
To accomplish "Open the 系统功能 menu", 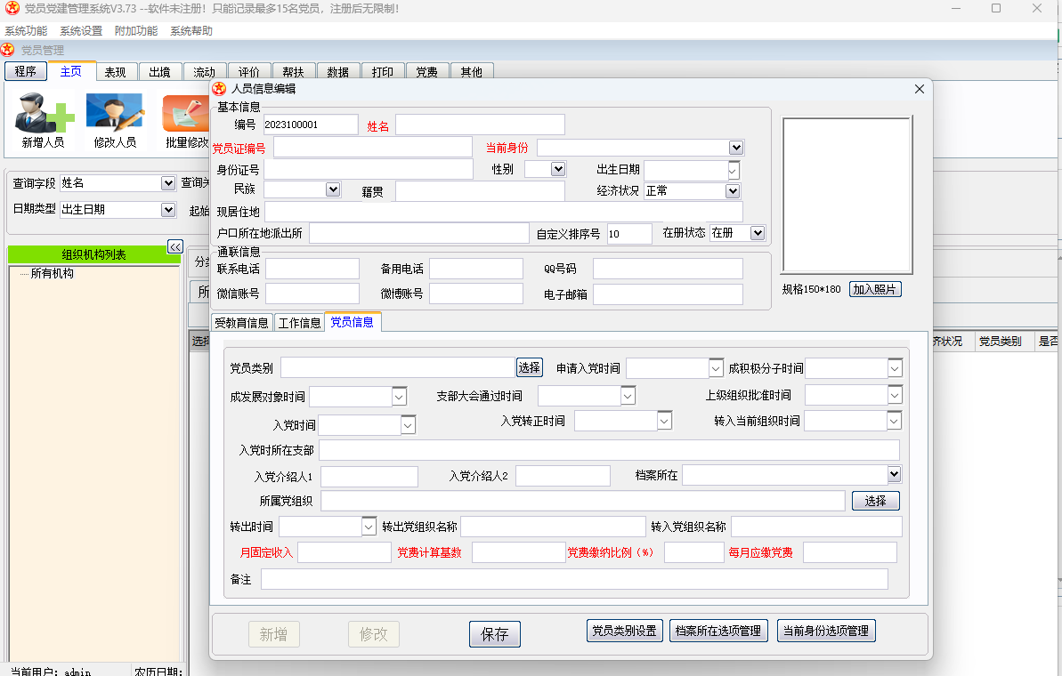I will click(26, 31).
